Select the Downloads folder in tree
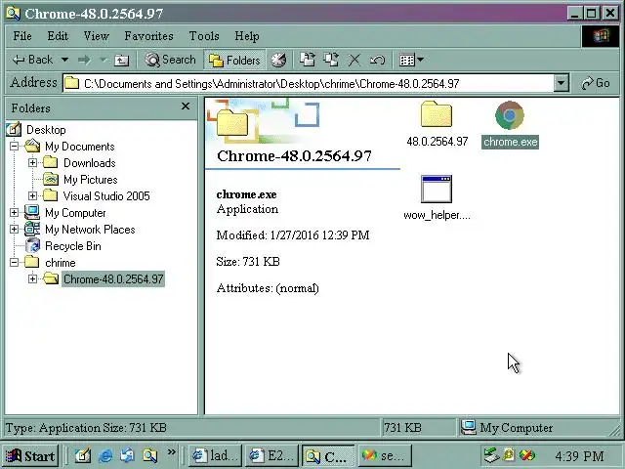Viewport: 625px width, 469px height. [90, 163]
